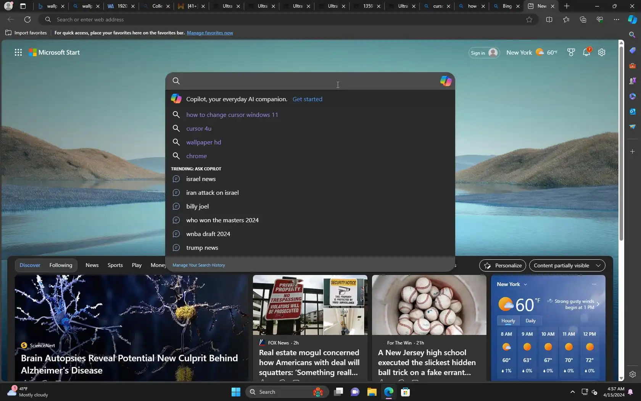Open the Microsoft Start app launcher grid
Viewport: 641px width, 401px height.
[x=18, y=52]
